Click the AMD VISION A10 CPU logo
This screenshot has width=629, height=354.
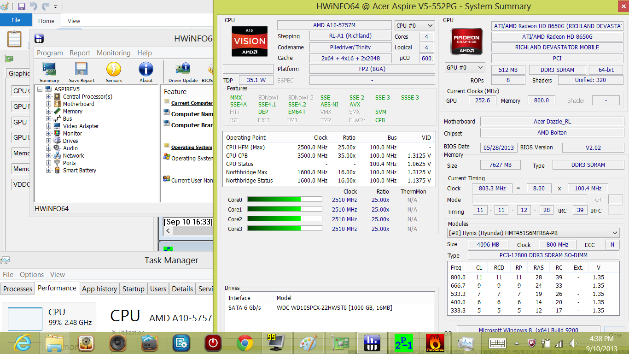[x=250, y=41]
